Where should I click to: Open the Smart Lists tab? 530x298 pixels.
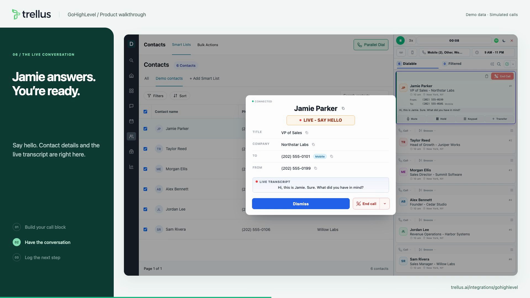coord(181,45)
